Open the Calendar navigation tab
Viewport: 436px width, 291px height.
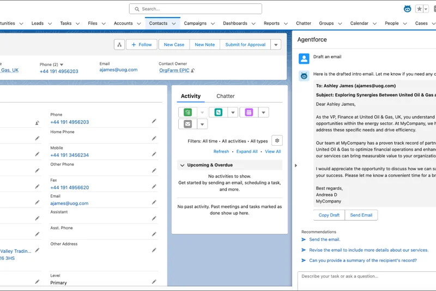click(x=359, y=23)
